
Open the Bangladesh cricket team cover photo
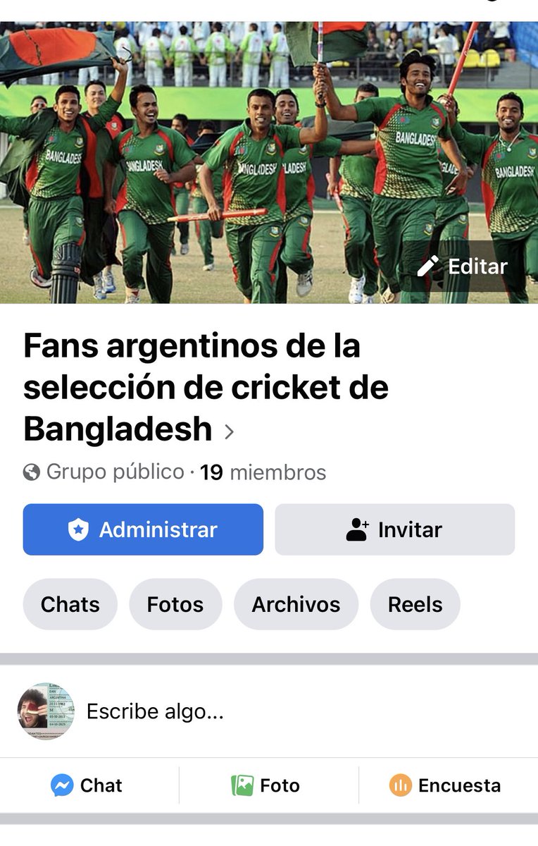click(x=269, y=162)
